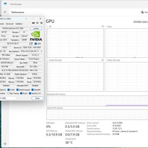This screenshot has width=148, height=148.
Task: Open Task Manager settings gear
Action: (x=5, y=144)
